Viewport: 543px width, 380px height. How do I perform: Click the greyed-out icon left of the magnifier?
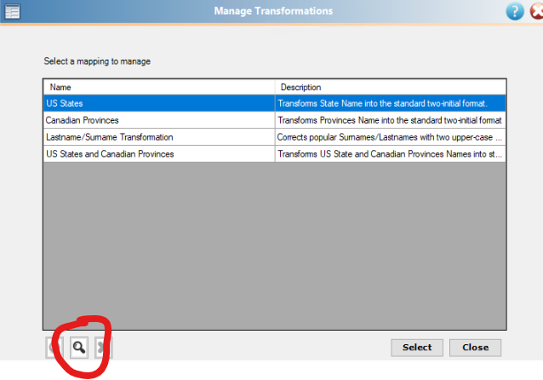pos(54,348)
